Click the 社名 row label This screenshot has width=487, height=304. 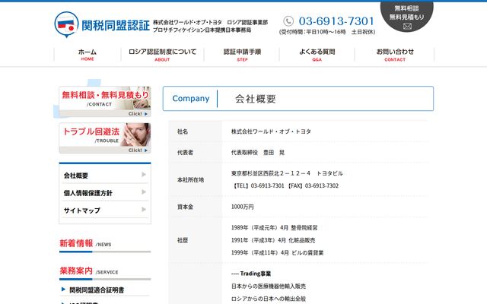pos(183,131)
